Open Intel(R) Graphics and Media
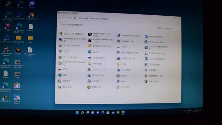 (x=99, y=35)
